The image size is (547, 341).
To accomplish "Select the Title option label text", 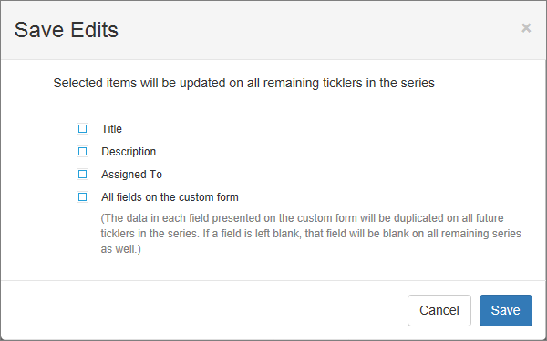I will click(111, 129).
